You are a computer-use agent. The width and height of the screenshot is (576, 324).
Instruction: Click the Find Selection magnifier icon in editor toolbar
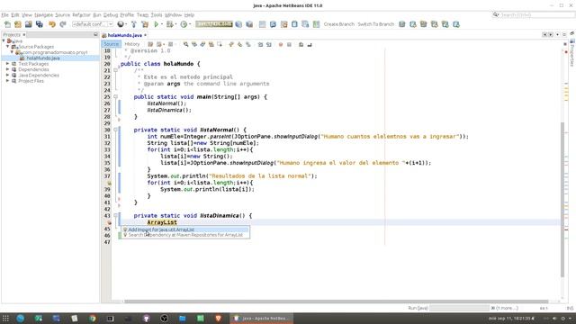186,44
